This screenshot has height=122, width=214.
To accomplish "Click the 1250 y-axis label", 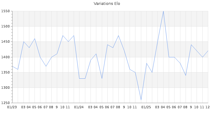I will [x=5, y=103].
